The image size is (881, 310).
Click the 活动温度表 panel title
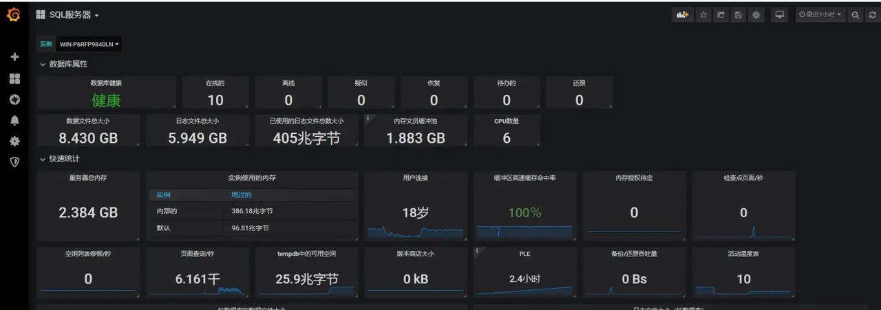tap(743, 253)
